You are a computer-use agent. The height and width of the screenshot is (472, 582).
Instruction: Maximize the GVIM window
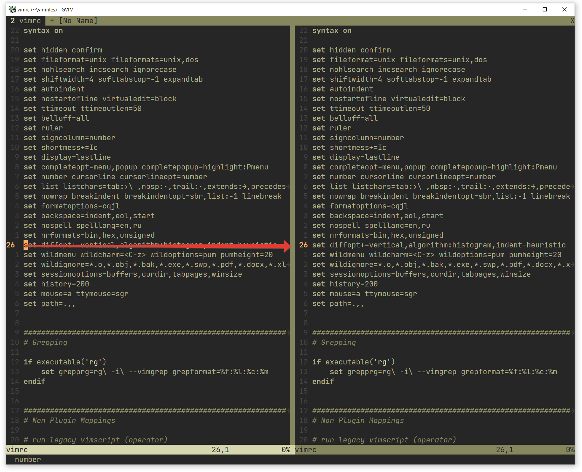545,9
